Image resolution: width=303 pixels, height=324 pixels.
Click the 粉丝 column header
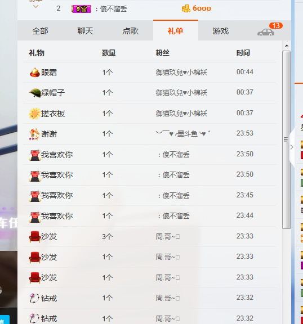click(162, 53)
